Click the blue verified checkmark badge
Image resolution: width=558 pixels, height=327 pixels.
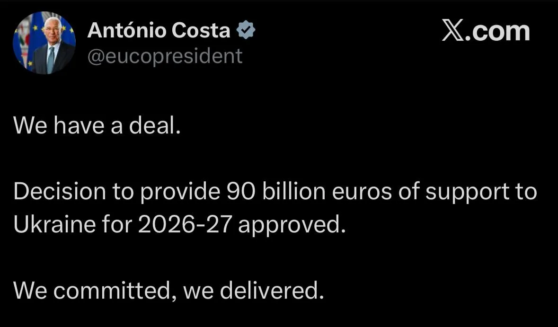(x=246, y=31)
